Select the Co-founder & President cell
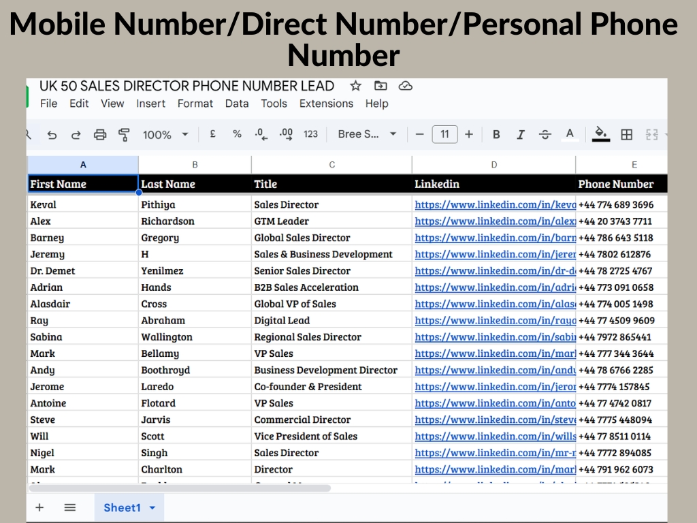The height and width of the screenshot is (523, 697). 331,387
